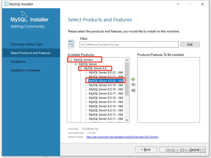Select MySQL Server 8.0.14 - X64
Image resolution: width=211 pixels, height=158 pixels.
(x=106, y=106)
